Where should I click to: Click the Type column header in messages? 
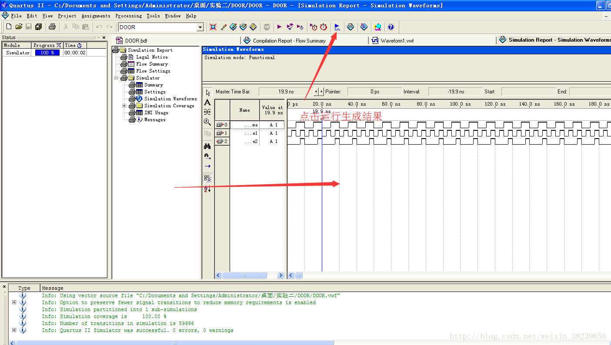click(24, 288)
